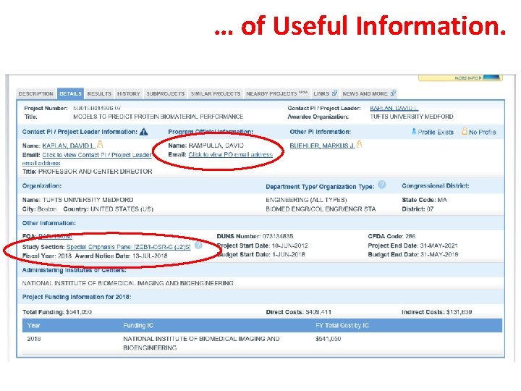
Task: Switch to the Results tab
Action: [x=99, y=93]
